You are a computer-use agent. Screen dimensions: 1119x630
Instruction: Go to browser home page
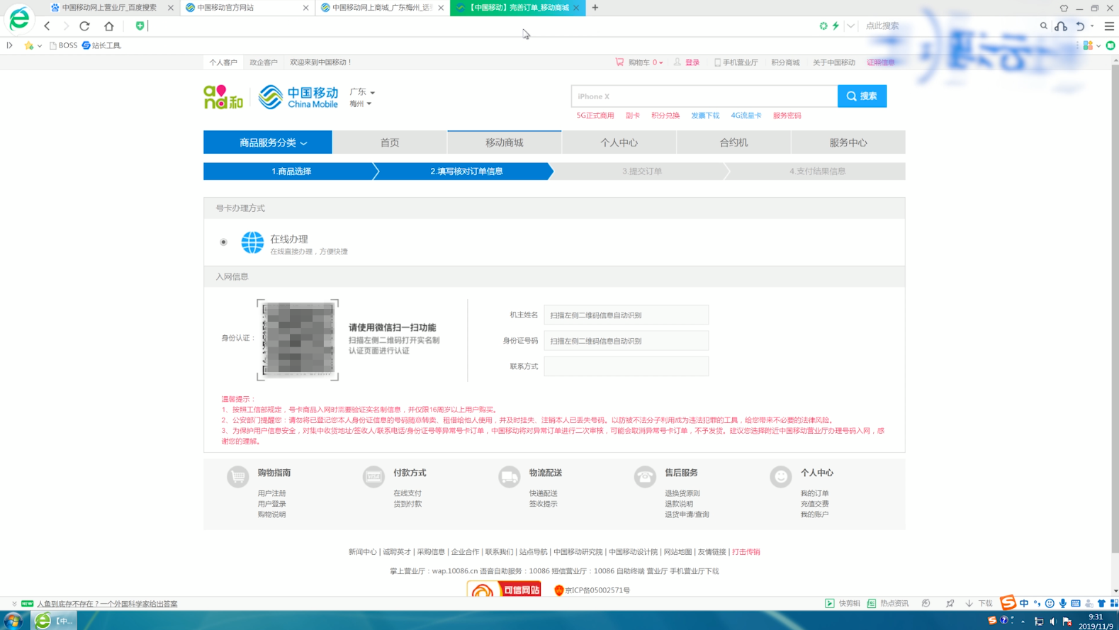click(108, 26)
